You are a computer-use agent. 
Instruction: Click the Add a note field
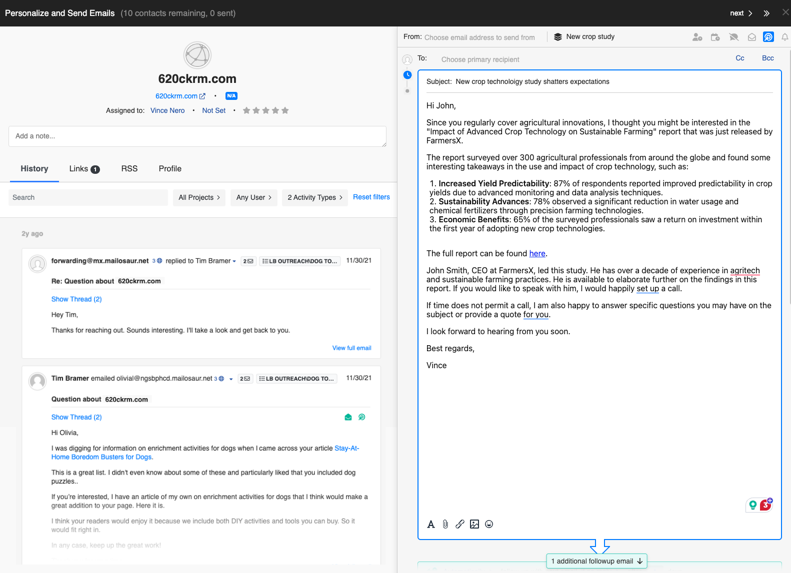point(197,136)
